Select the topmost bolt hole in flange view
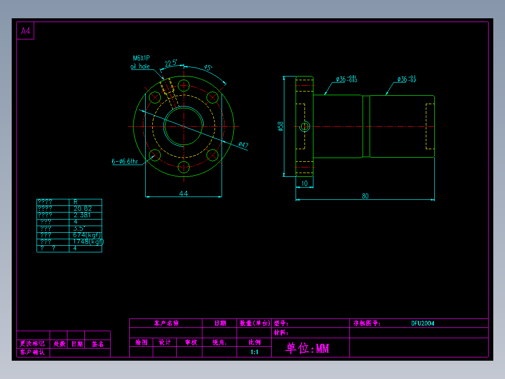 click(184, 86)
